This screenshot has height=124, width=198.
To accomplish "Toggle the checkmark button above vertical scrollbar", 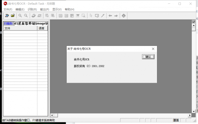I will click(194, 22).
